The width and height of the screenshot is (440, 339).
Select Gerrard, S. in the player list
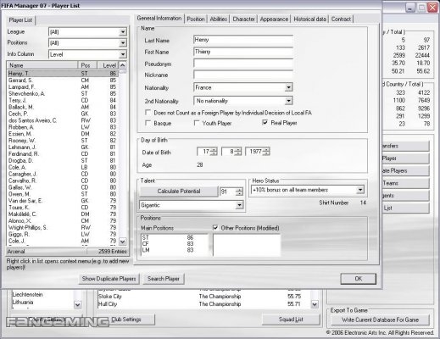[63, 81]
